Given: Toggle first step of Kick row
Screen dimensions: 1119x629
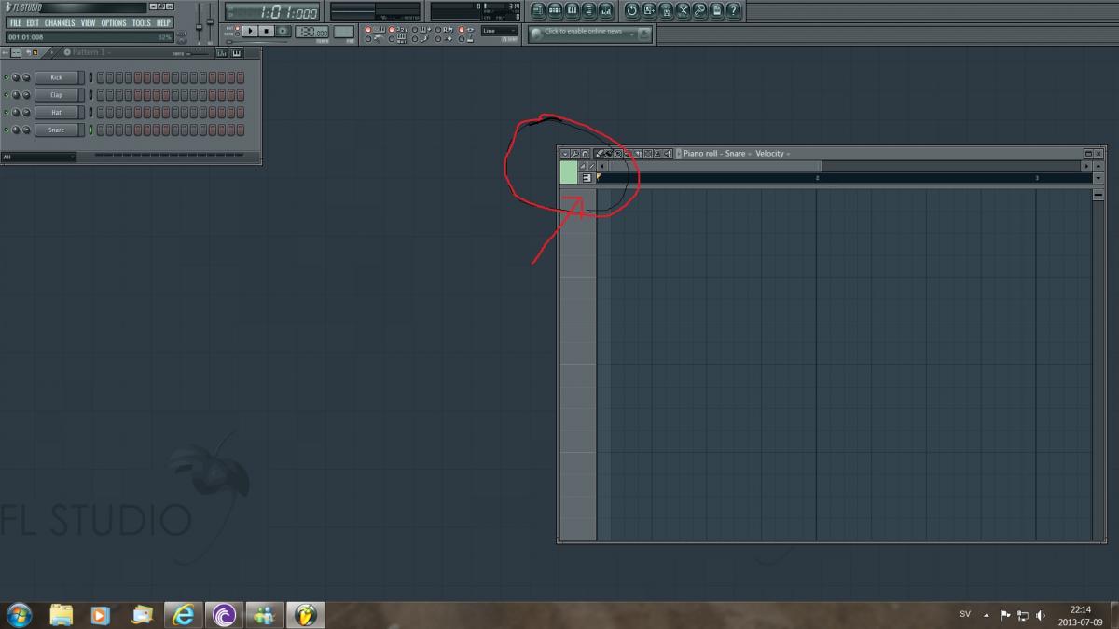Looking at the screenshot, I should point(100,77).
